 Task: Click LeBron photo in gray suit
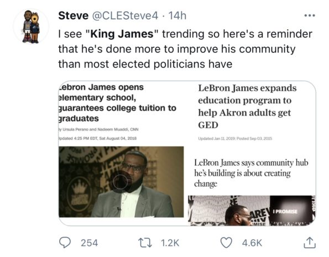click(x=121, y=182)
